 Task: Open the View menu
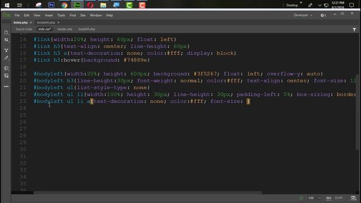click(x=37, y=15)
